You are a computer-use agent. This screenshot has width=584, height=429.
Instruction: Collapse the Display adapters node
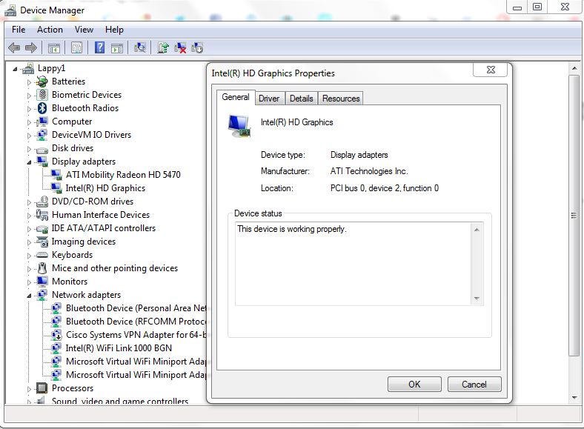(x=29, y=162)
